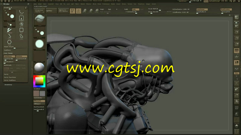Open the Zplugin menu

click(148, 4)
